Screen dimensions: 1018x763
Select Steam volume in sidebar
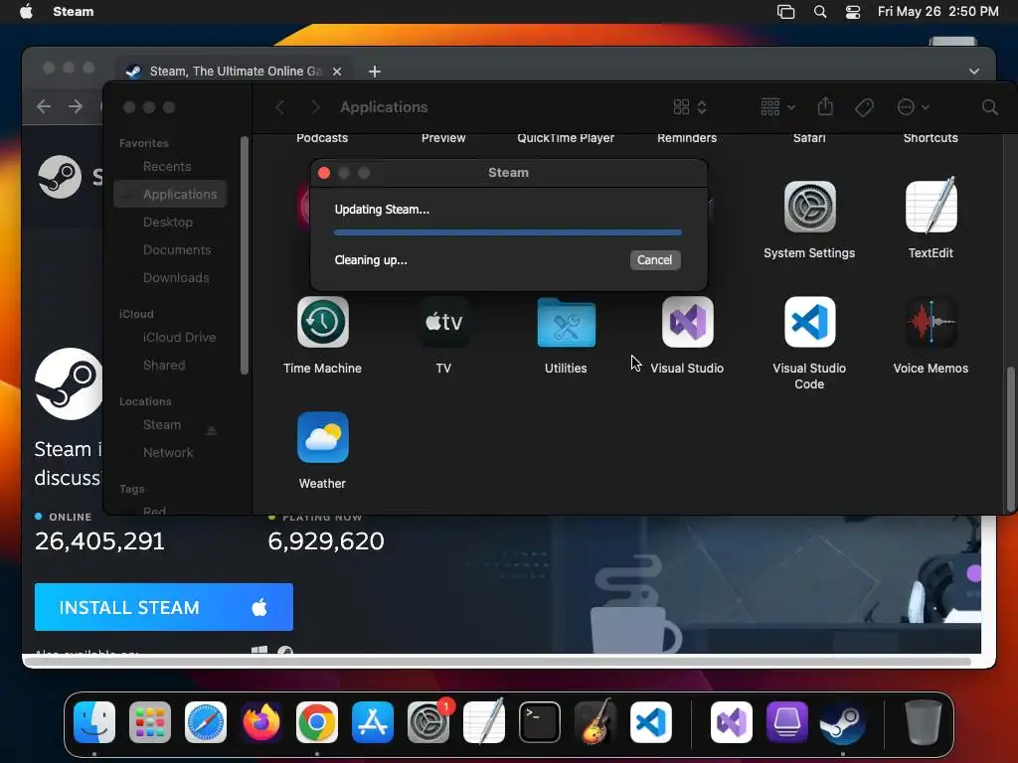pos(162,424)
